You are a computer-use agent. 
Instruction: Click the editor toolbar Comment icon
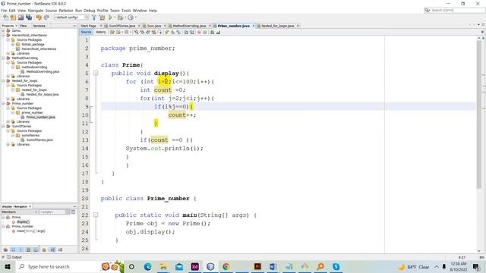(x=213, y=32)
